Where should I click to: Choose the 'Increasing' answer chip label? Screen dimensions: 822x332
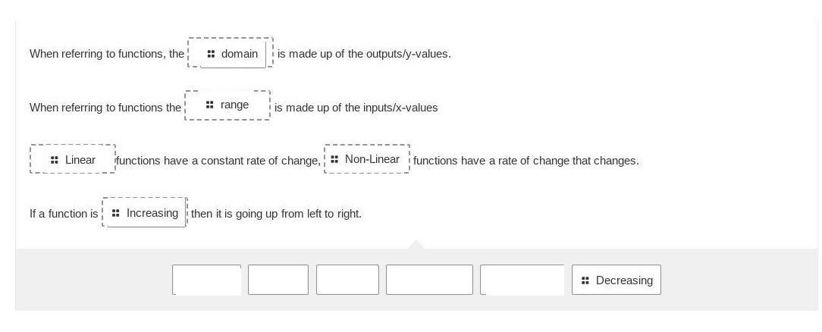coord(152,213)
